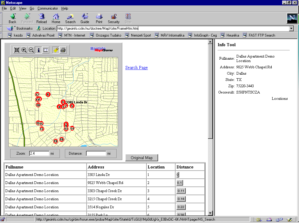
Task: Select the zoom out magnifier tool
Action: pyautogui.click(x=31, y=50)
